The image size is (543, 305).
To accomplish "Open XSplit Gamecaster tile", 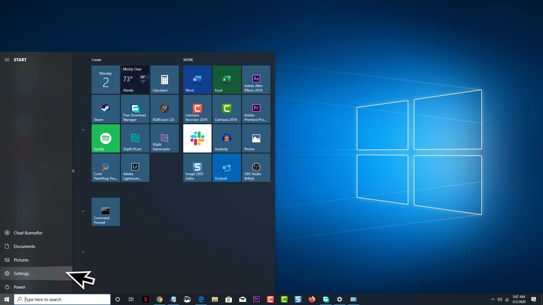I will (x=164, y=138).
